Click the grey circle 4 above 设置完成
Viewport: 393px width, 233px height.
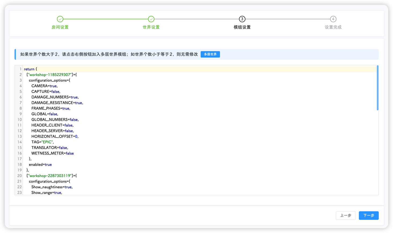(x=333, y=19)
